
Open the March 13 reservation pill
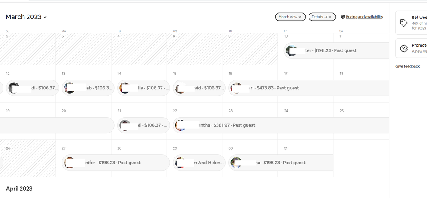click(x=88, y=88)
